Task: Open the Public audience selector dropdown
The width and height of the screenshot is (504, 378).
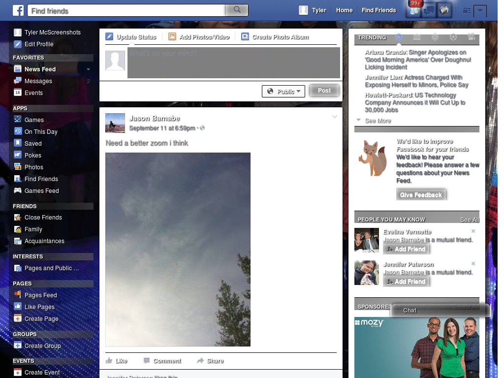Action: pos(283,91)
